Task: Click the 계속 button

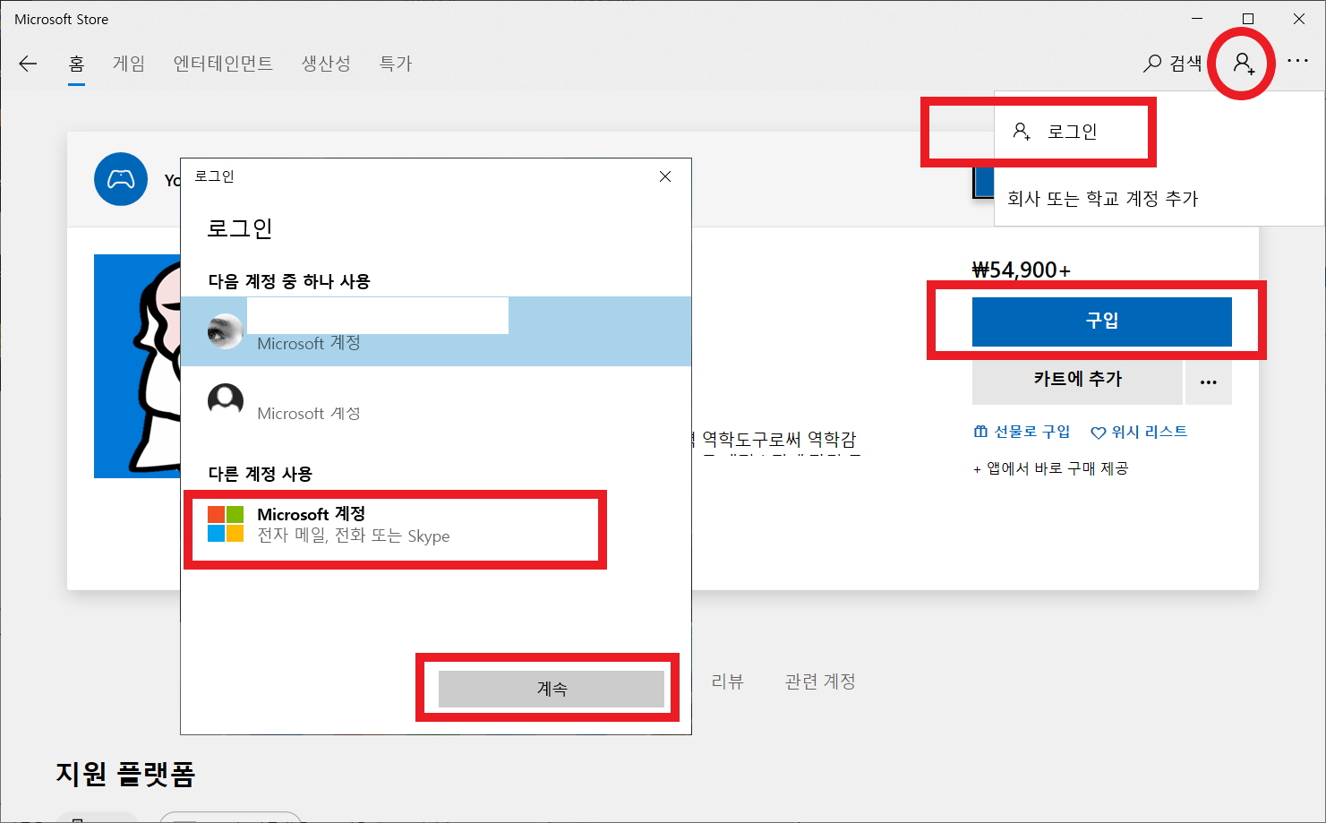Action: point(552,689)
